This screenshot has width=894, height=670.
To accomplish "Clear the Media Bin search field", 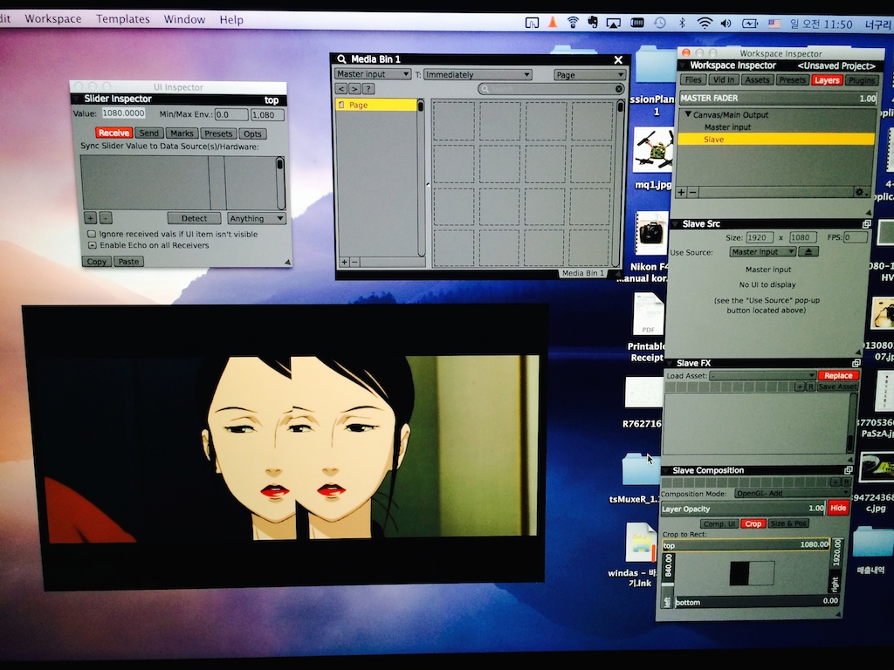I will [x=619, y=89].
